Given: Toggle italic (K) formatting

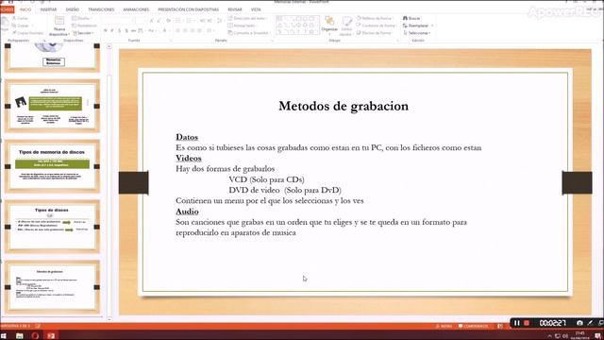Looking at the screenshot, I should (112, 31).
